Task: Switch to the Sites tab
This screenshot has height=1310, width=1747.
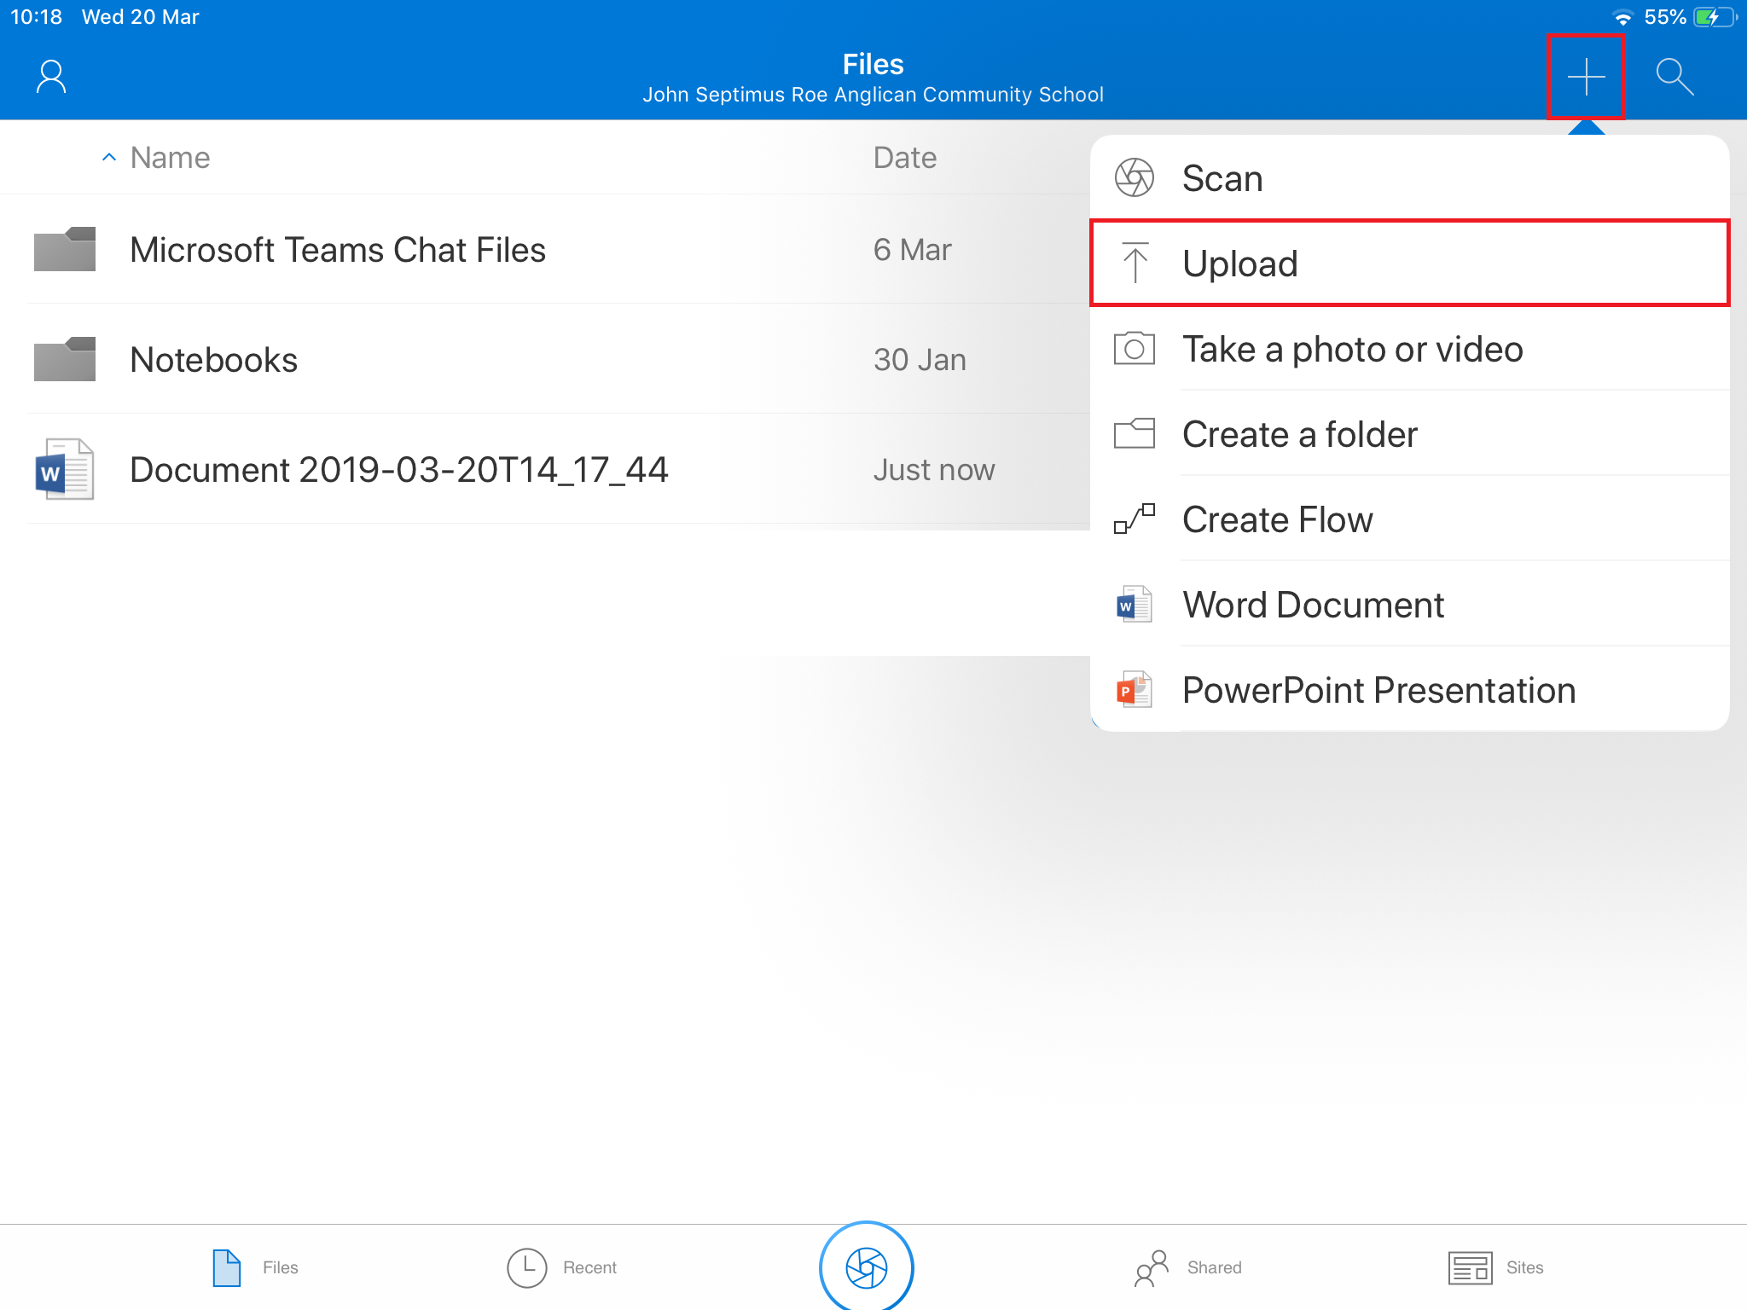Action: tap(1496, 1268)
